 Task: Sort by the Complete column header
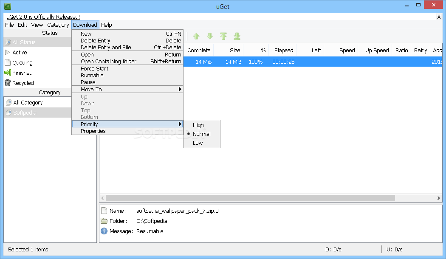tap(198, 51)
